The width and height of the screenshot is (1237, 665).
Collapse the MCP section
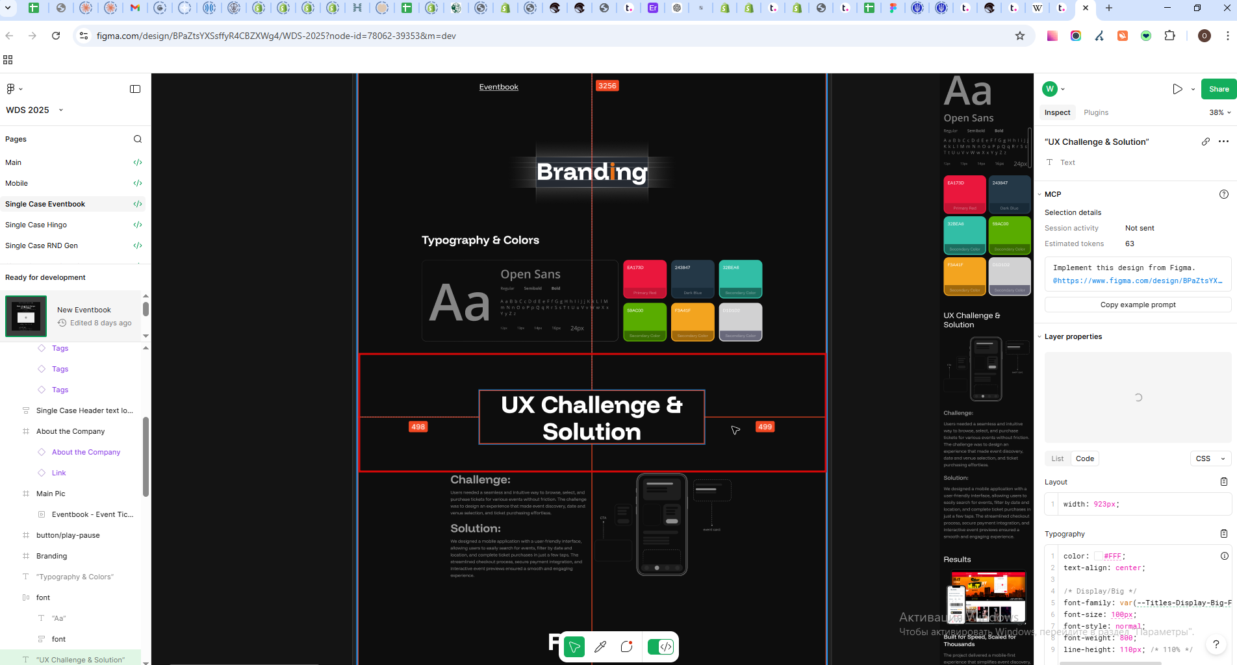(1039, 194)
